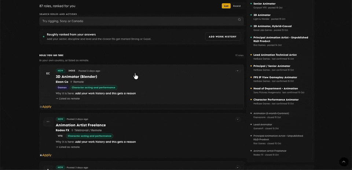The width and height of the screenshot is (352, 170).
Task: Click the Eleon Co company name
Action: point(62,82)
